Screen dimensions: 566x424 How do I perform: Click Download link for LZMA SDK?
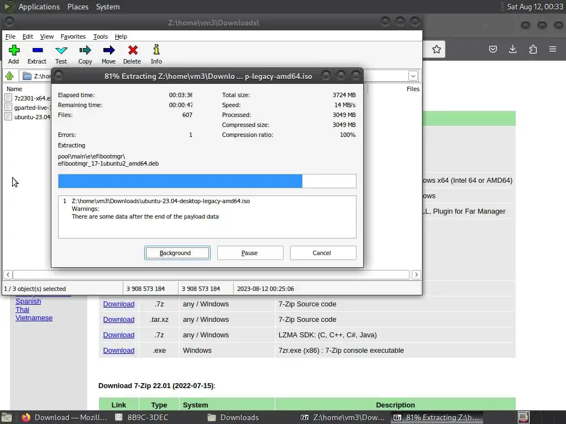coord(119,335)
